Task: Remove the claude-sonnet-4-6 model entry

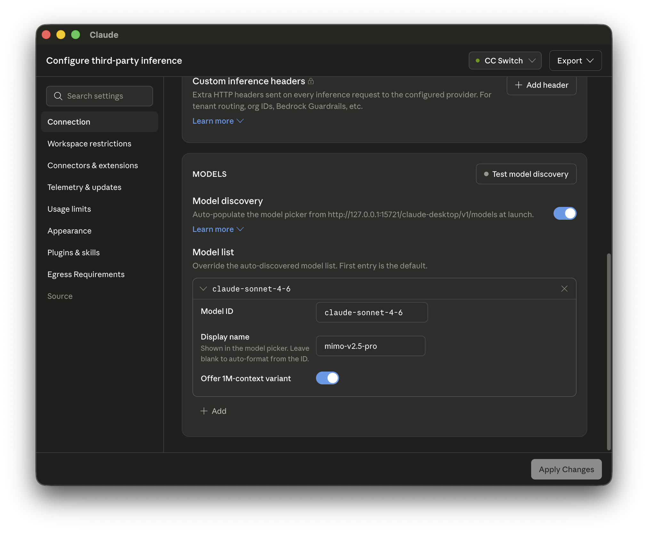Action: [564, 289]
